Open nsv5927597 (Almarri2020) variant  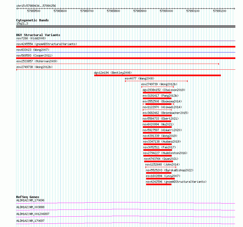point(162,130)
